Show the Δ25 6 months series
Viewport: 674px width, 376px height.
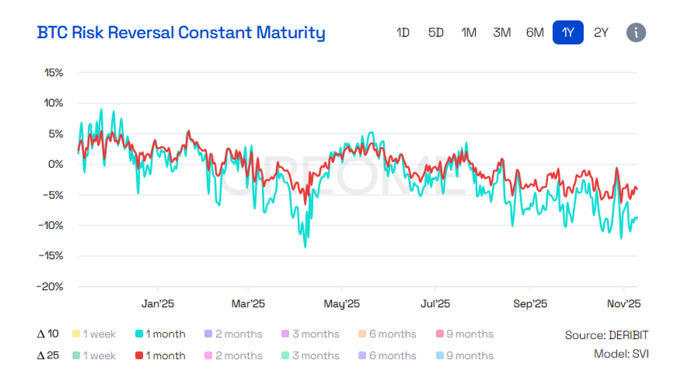point(387,356)
